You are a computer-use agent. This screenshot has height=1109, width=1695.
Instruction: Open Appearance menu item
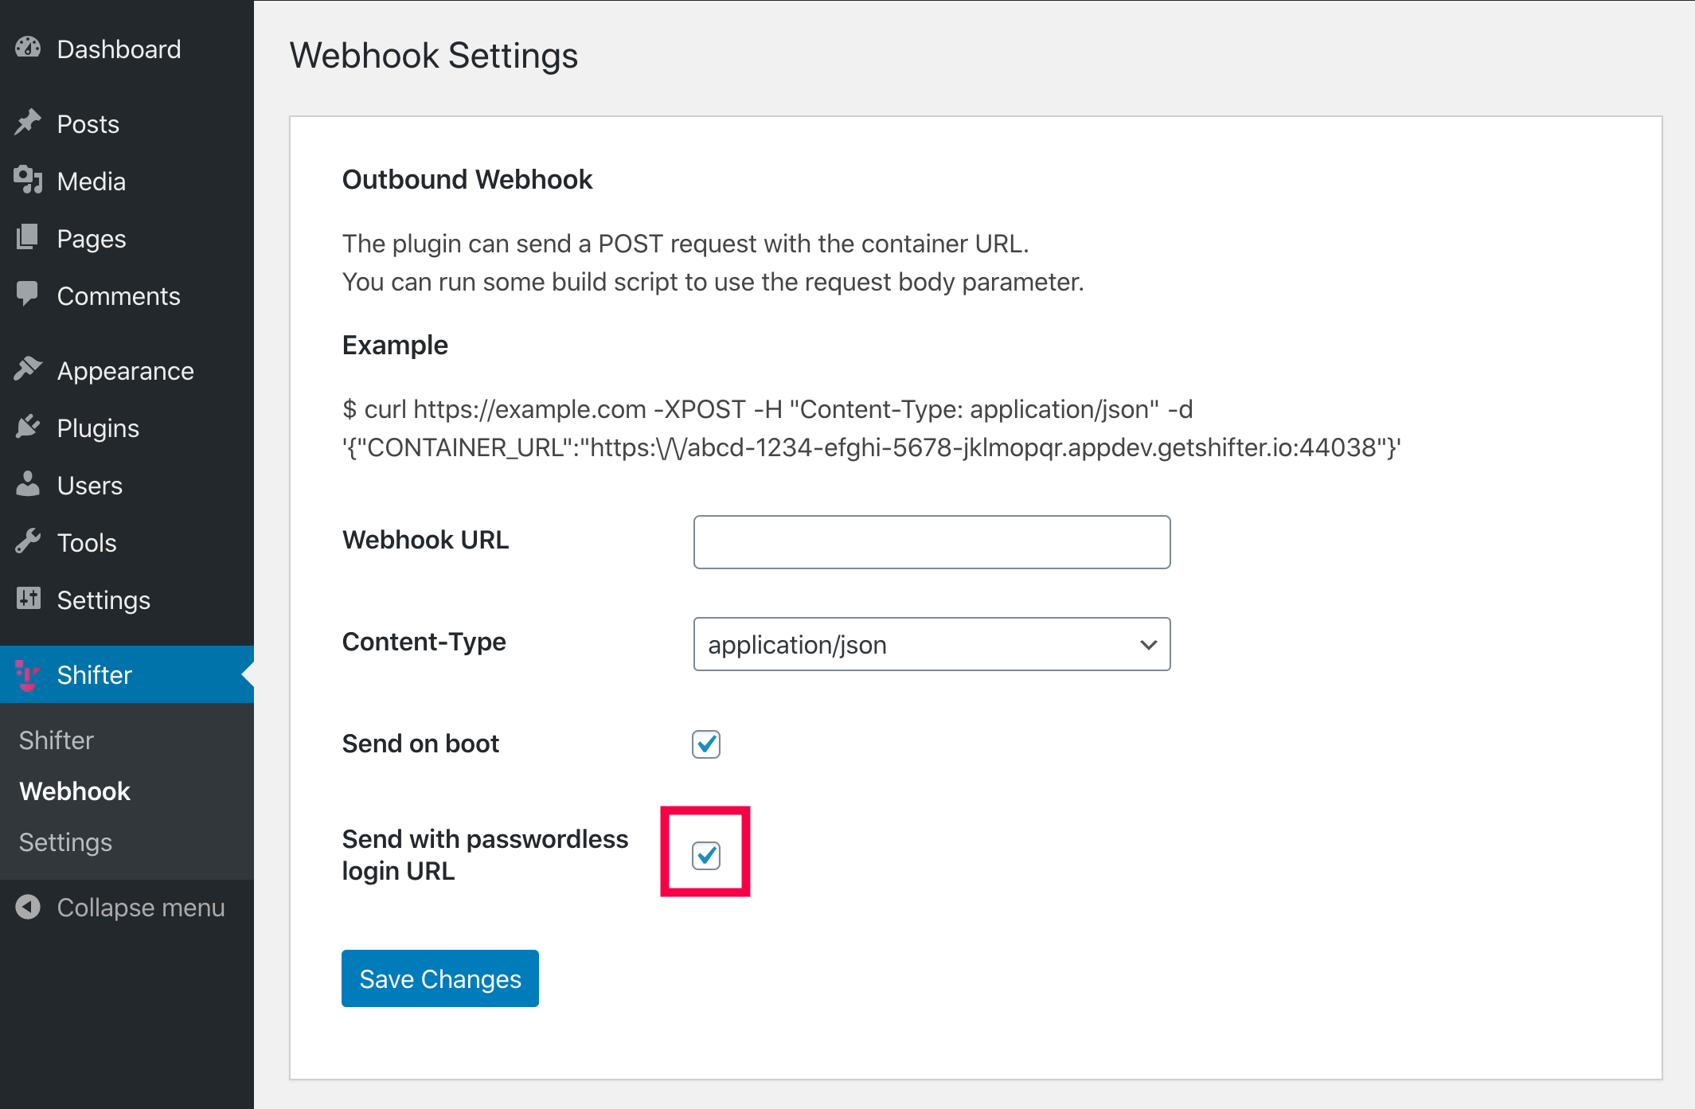pos(127,371)
